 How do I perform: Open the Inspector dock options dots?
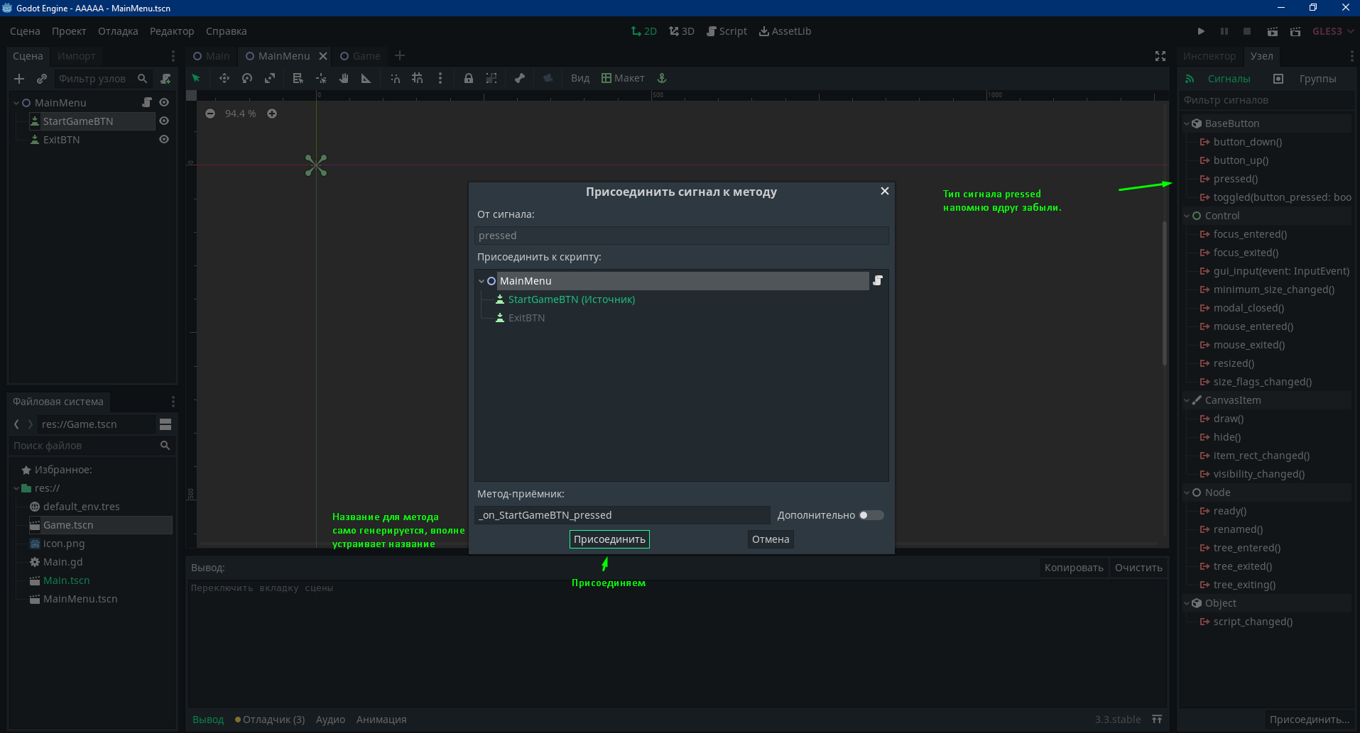click(1351, 56)
